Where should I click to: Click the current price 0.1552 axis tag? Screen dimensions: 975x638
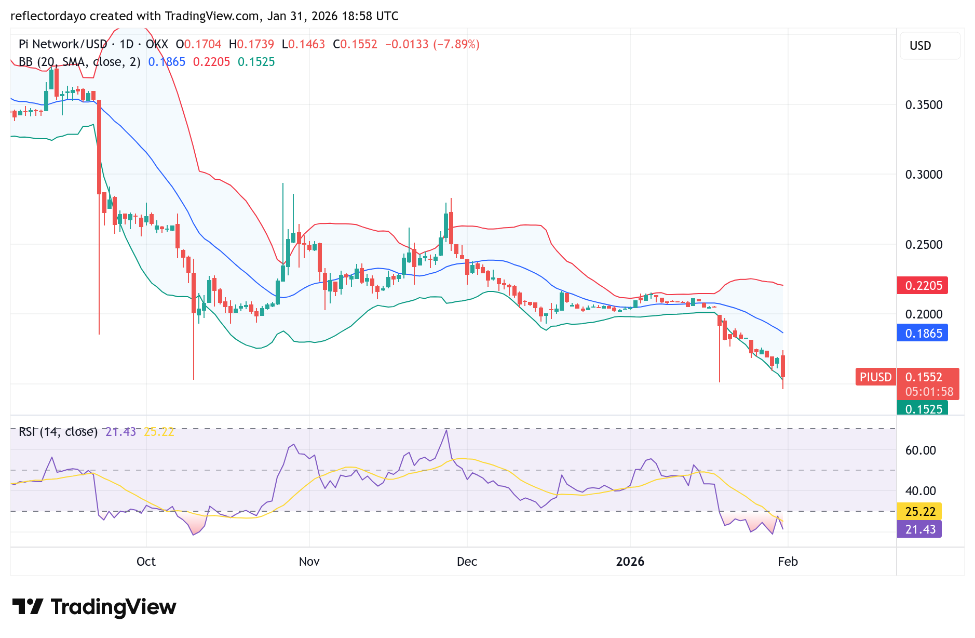click(924, 377)
